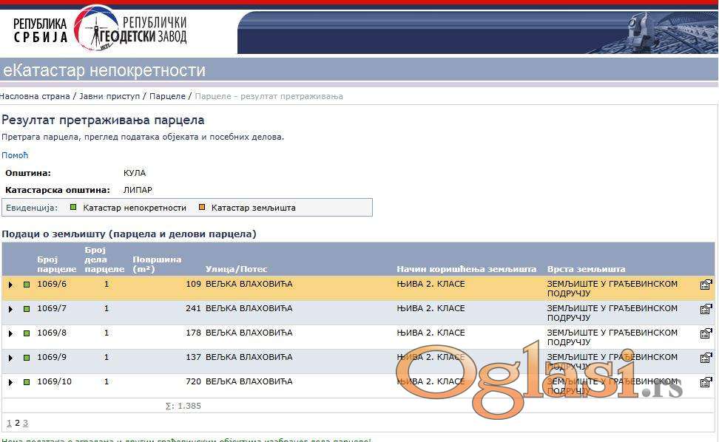Expand row for parcel 1069/7
This screenshot has width=719, height=442.
coord(10,309)
